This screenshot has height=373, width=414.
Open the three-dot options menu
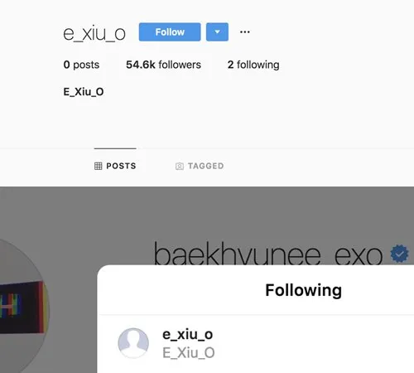[245, 32]
